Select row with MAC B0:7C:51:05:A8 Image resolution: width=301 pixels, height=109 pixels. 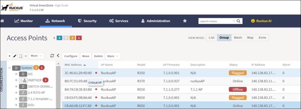pos(181,81)
